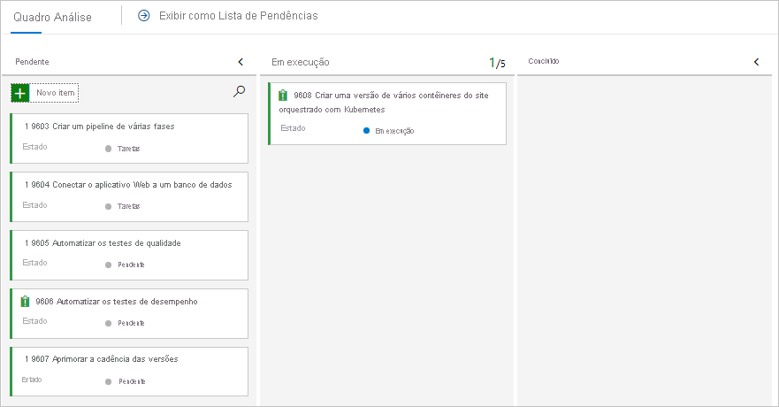779x407 pixels.
Task: Click the green clipboard icon on item 9606
Action: click(x=25, y=302)
